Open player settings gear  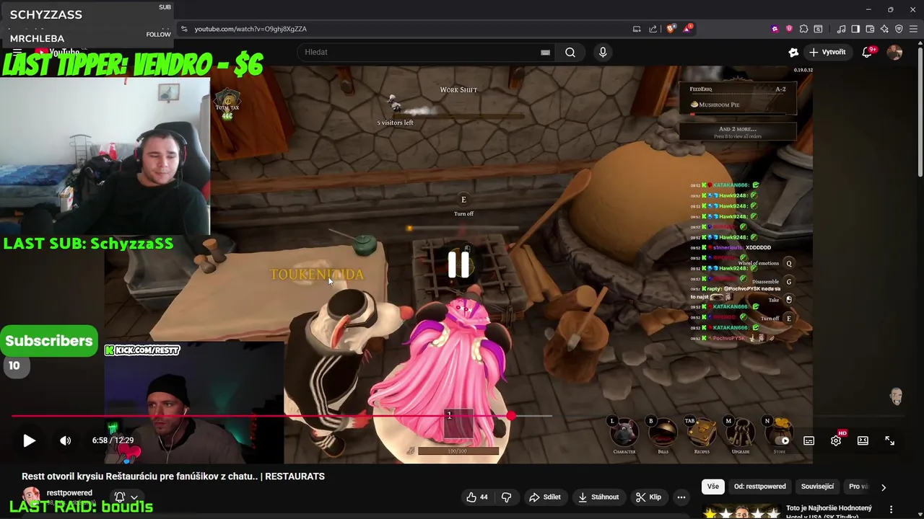coord(836,440)
